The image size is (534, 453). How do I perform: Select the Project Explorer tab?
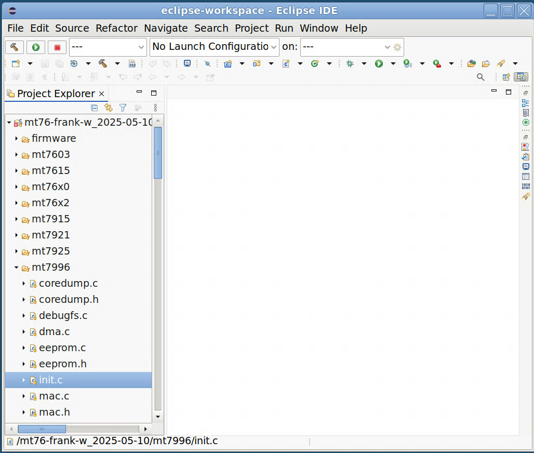[56, 94]
